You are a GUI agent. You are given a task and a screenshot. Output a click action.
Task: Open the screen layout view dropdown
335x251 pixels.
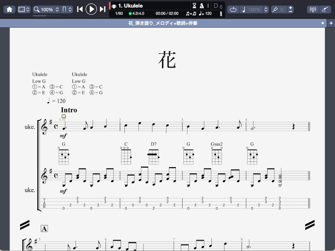[24, 9]
